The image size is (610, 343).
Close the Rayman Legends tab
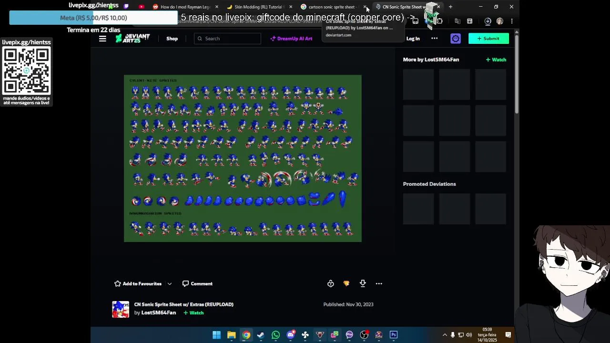tap(217, 7)
